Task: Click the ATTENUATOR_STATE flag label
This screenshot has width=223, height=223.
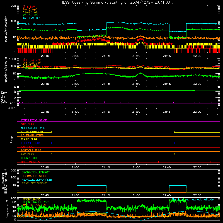Action: point(34,120)
